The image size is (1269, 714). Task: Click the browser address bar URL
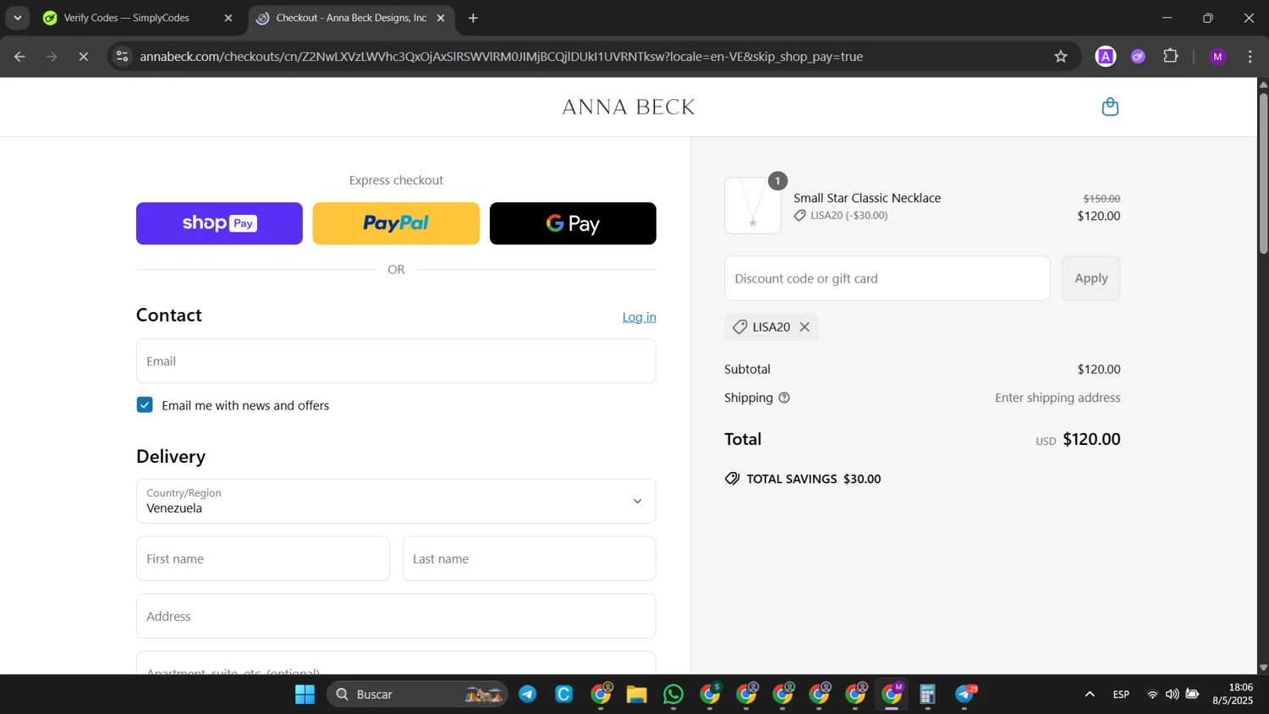coord(501,57)
